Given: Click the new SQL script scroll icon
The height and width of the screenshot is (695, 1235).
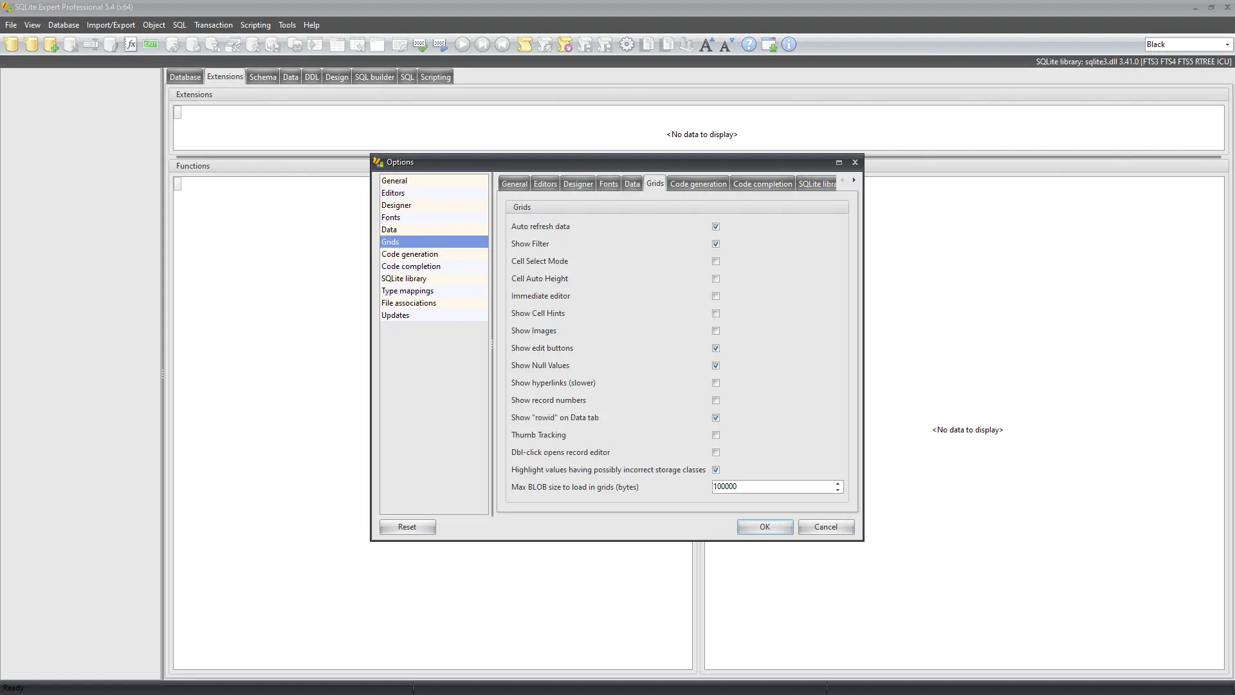Looking at the screenshot, I should coord(524,44).
